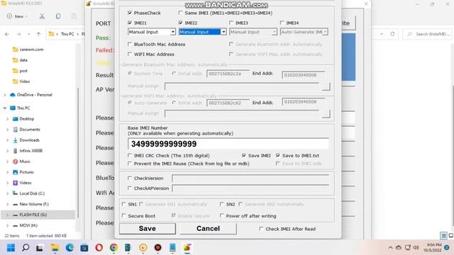This screenshot has height=255, width=454.
Task: Open OneDrive tray icon
Action: click(x=399, y=247)
